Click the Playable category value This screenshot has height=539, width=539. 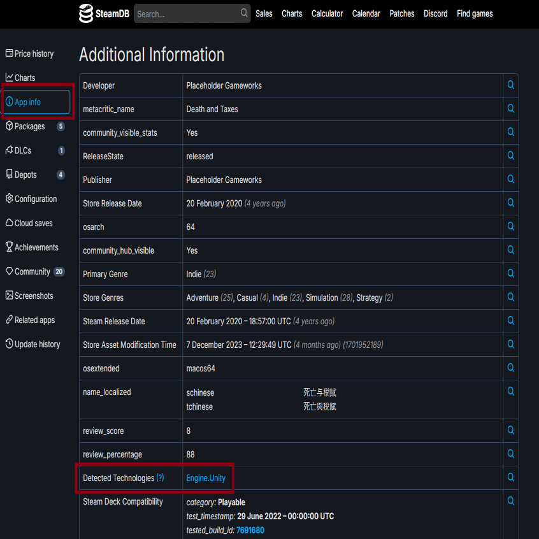point(231,502)
